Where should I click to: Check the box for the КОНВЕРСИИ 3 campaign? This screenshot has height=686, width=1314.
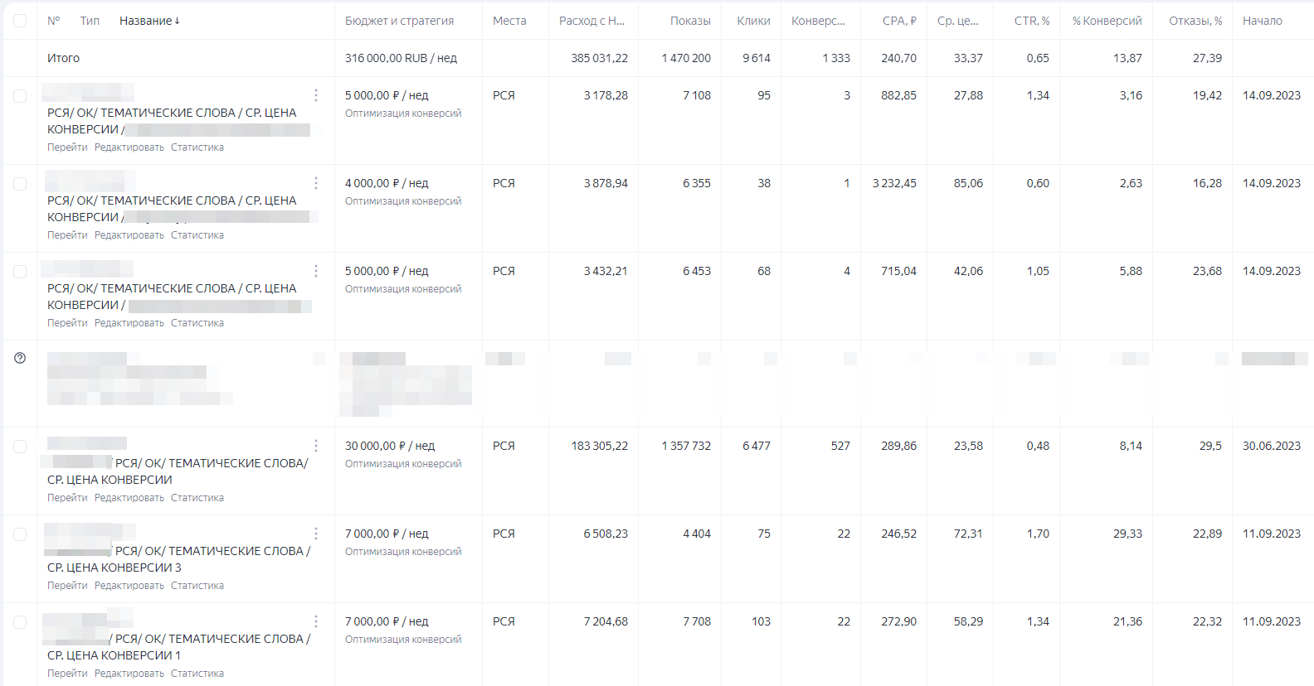click(x=20, y=534)
